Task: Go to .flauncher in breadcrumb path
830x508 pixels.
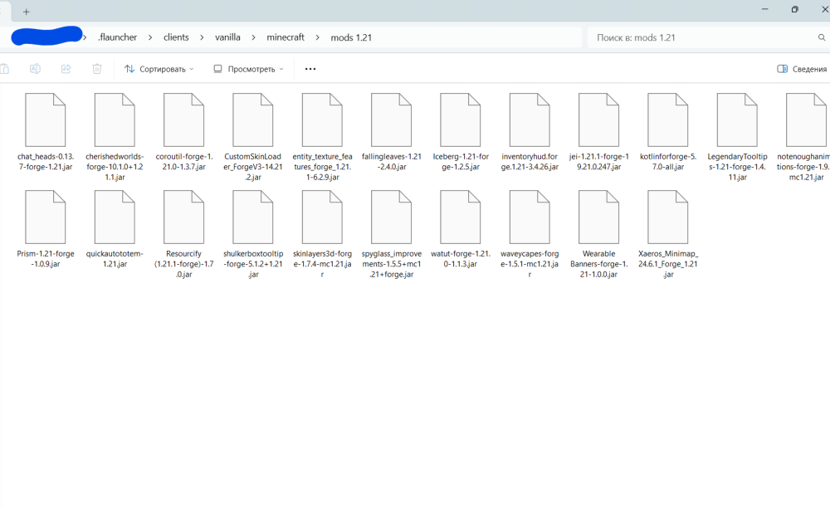Action: click(x=118, y=37)
